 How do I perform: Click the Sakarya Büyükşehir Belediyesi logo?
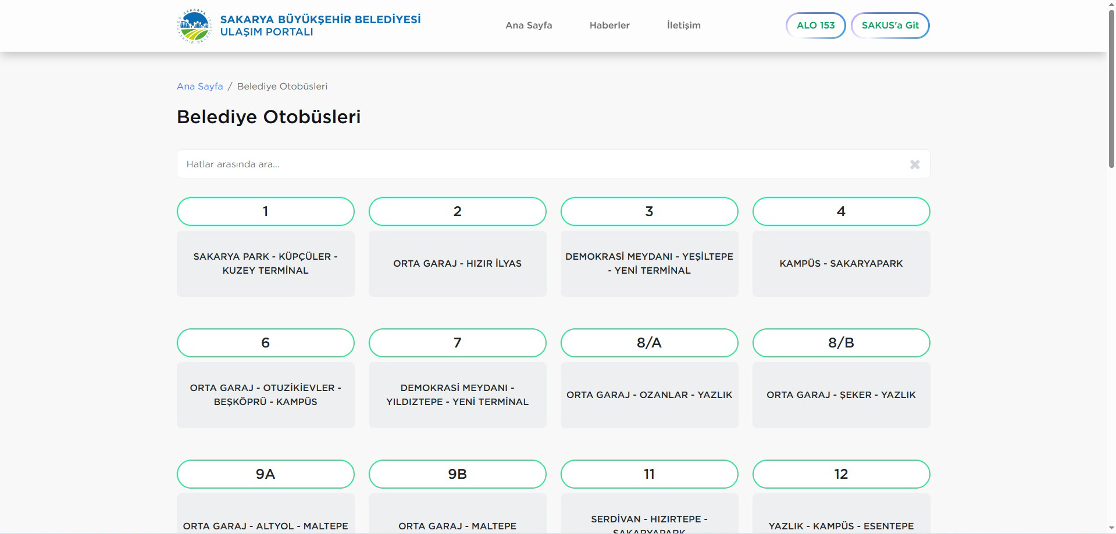pos(194,26)
